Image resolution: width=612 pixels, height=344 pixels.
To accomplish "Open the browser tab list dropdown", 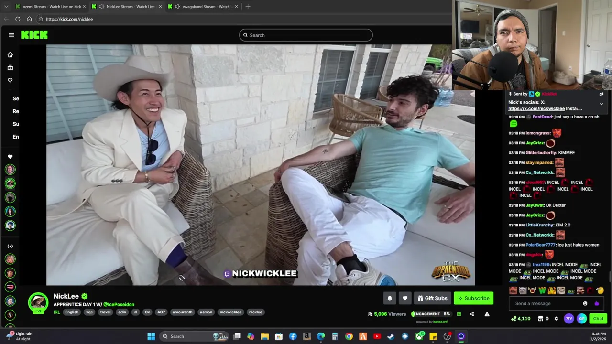I will tap(6, 7).
